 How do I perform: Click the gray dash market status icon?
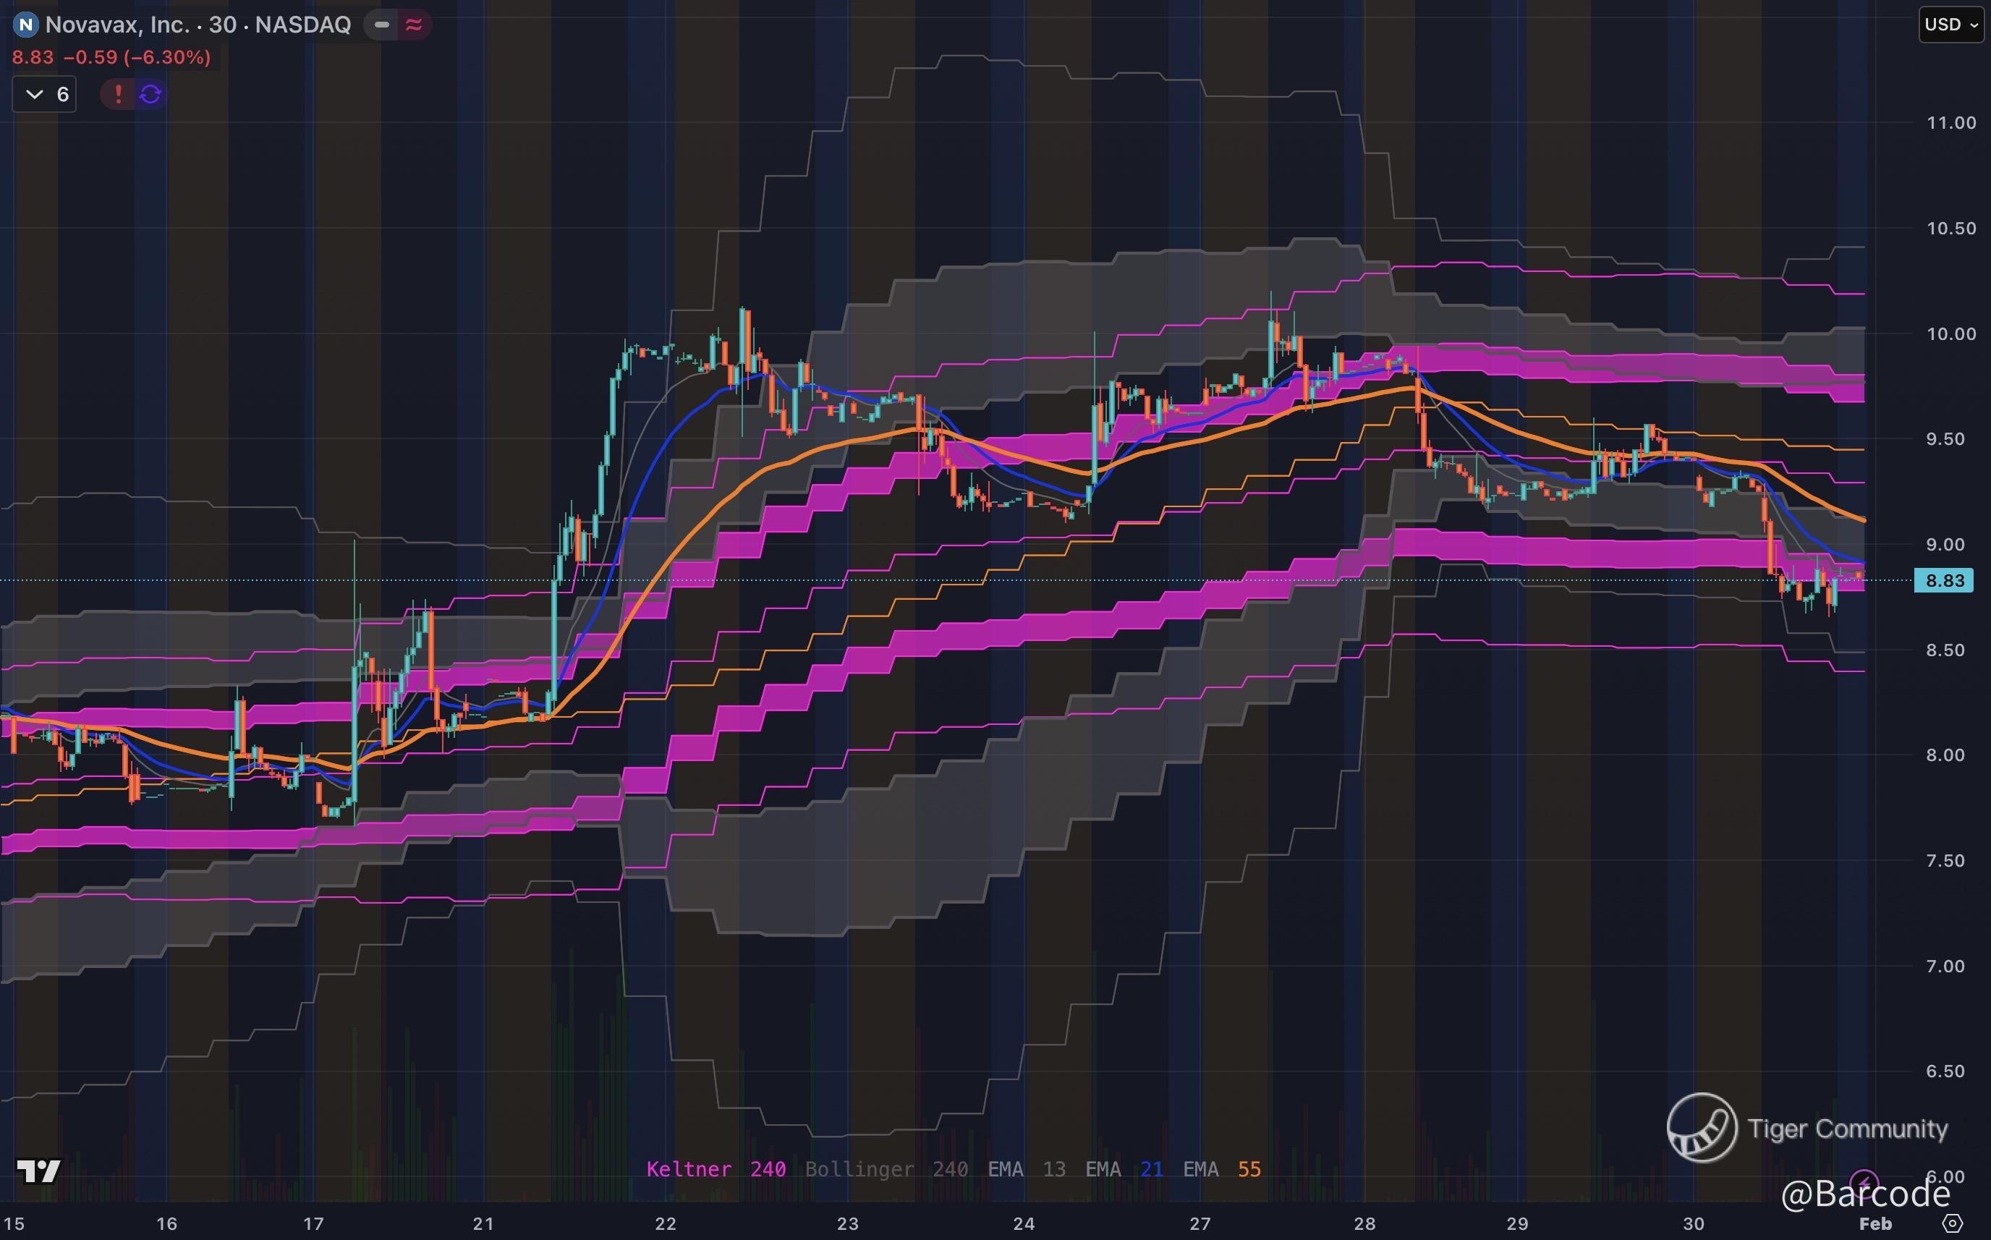(x=382, y=25)
